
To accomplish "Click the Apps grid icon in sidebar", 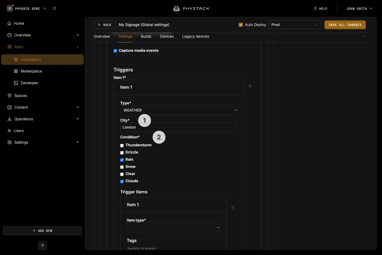I will coord(10,47).
